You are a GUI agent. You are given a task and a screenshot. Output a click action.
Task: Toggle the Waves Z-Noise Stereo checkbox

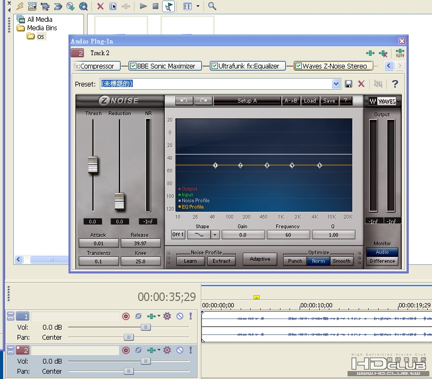(299, 66)
